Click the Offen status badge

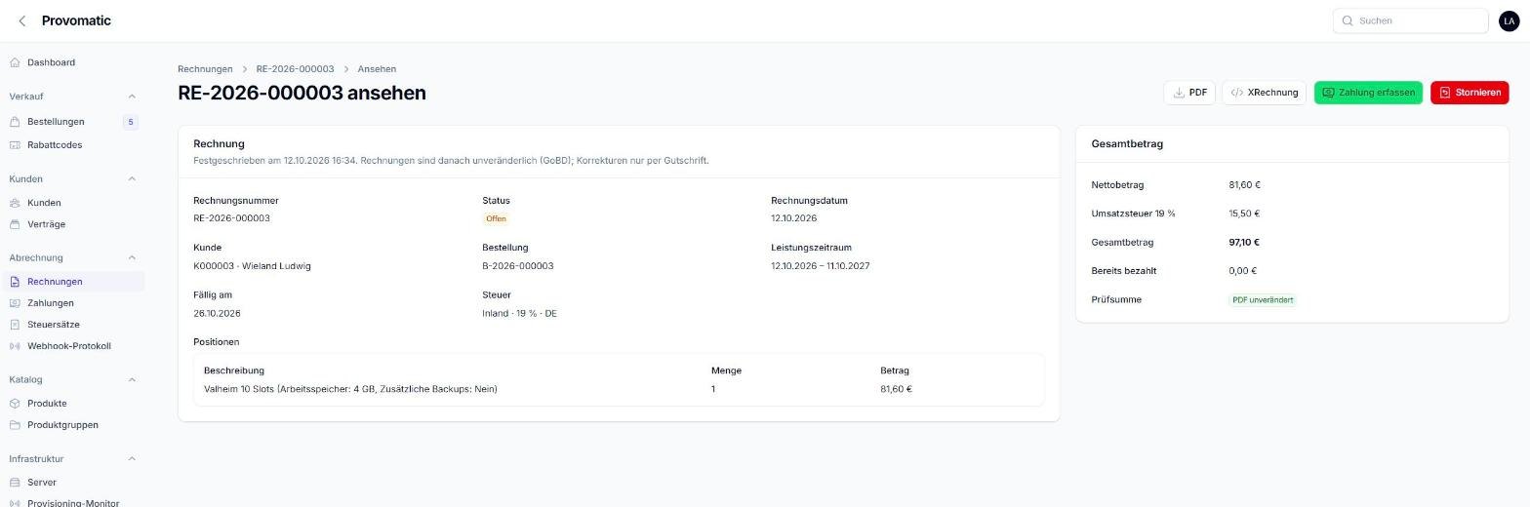(x=496, y=219)
